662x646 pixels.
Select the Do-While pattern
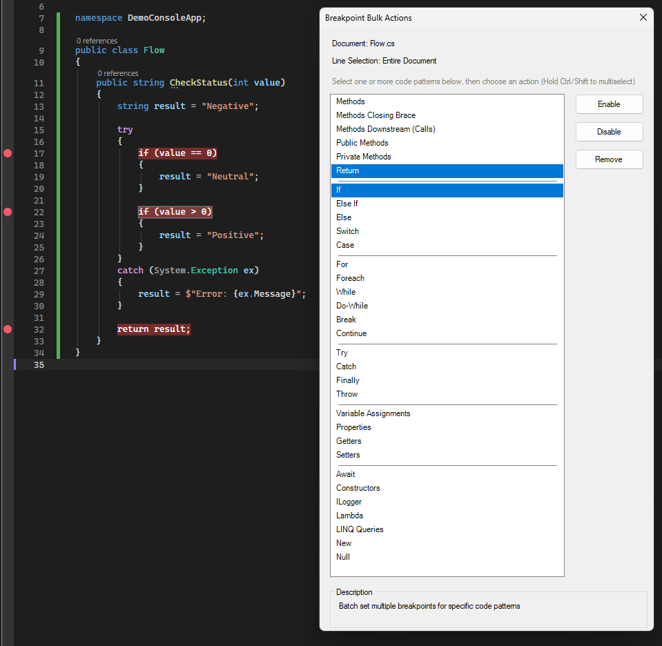(447, 306)
